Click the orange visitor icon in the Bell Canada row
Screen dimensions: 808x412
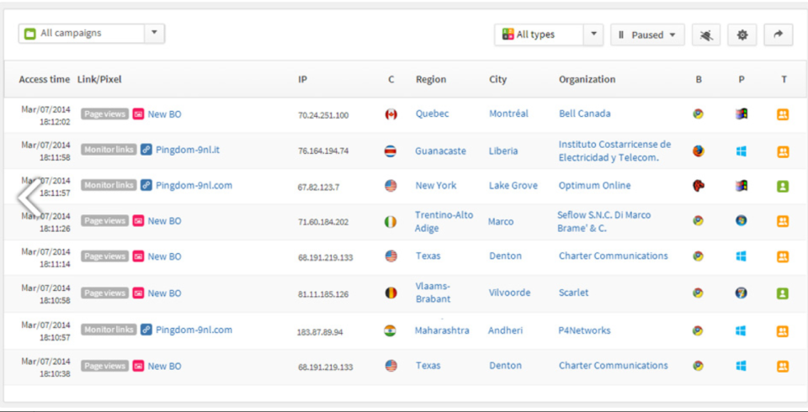tap(783, 114)
